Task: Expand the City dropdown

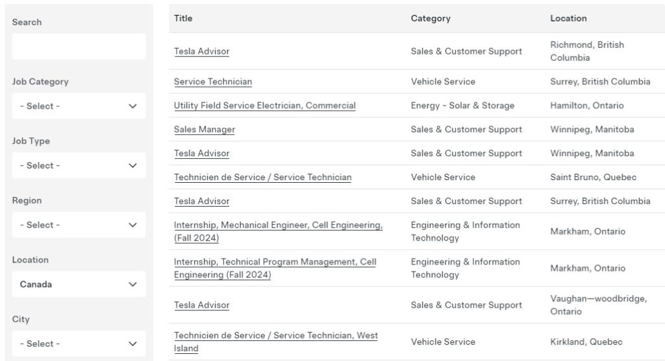Action: pos(79,344)
